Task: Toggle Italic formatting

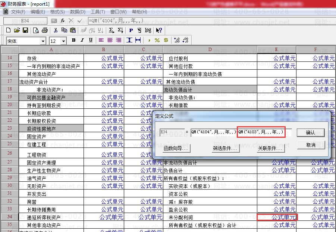Action: point(82,40)
